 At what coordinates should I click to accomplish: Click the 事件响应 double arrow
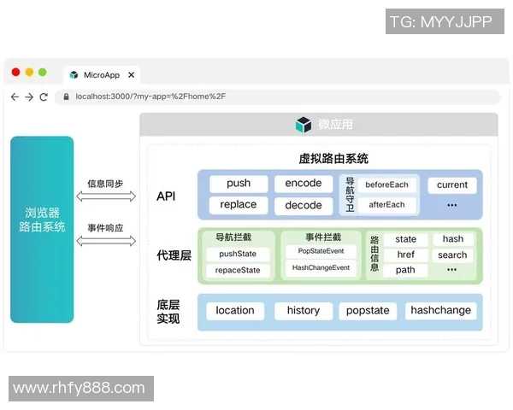click(x=106, y=241)
